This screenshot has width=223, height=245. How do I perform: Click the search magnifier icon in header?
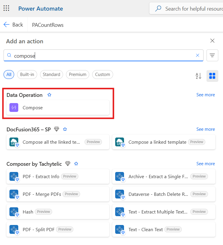click(158, 9)
